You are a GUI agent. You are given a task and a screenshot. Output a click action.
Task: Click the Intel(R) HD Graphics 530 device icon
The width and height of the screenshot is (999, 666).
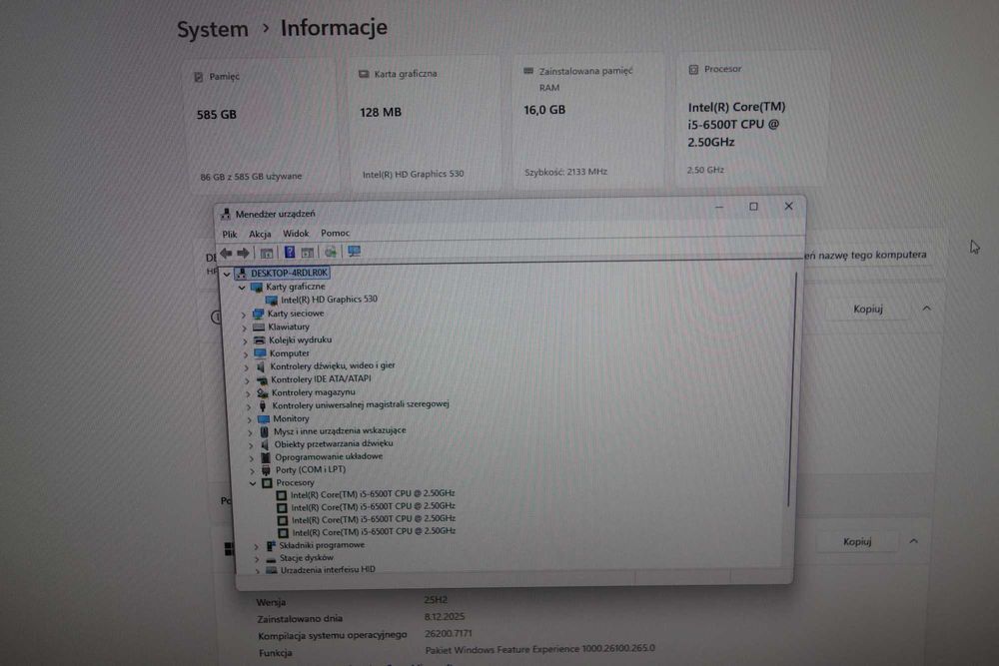pyautogui.click(x=272, y=300)
